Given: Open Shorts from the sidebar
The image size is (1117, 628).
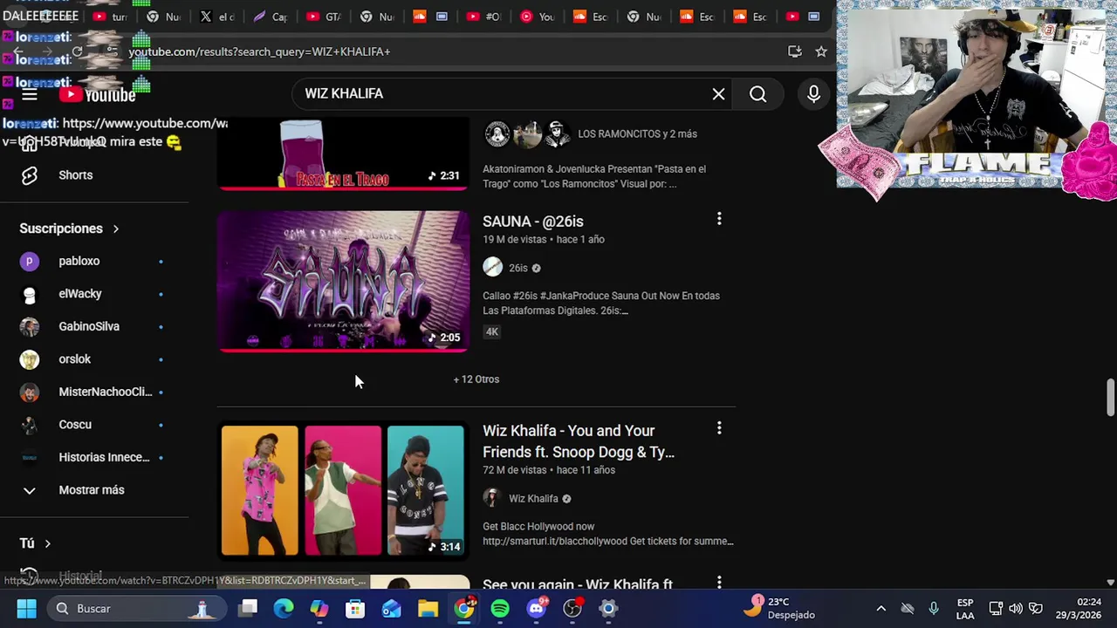Looking at the screenshot, I should coord(75,175).
